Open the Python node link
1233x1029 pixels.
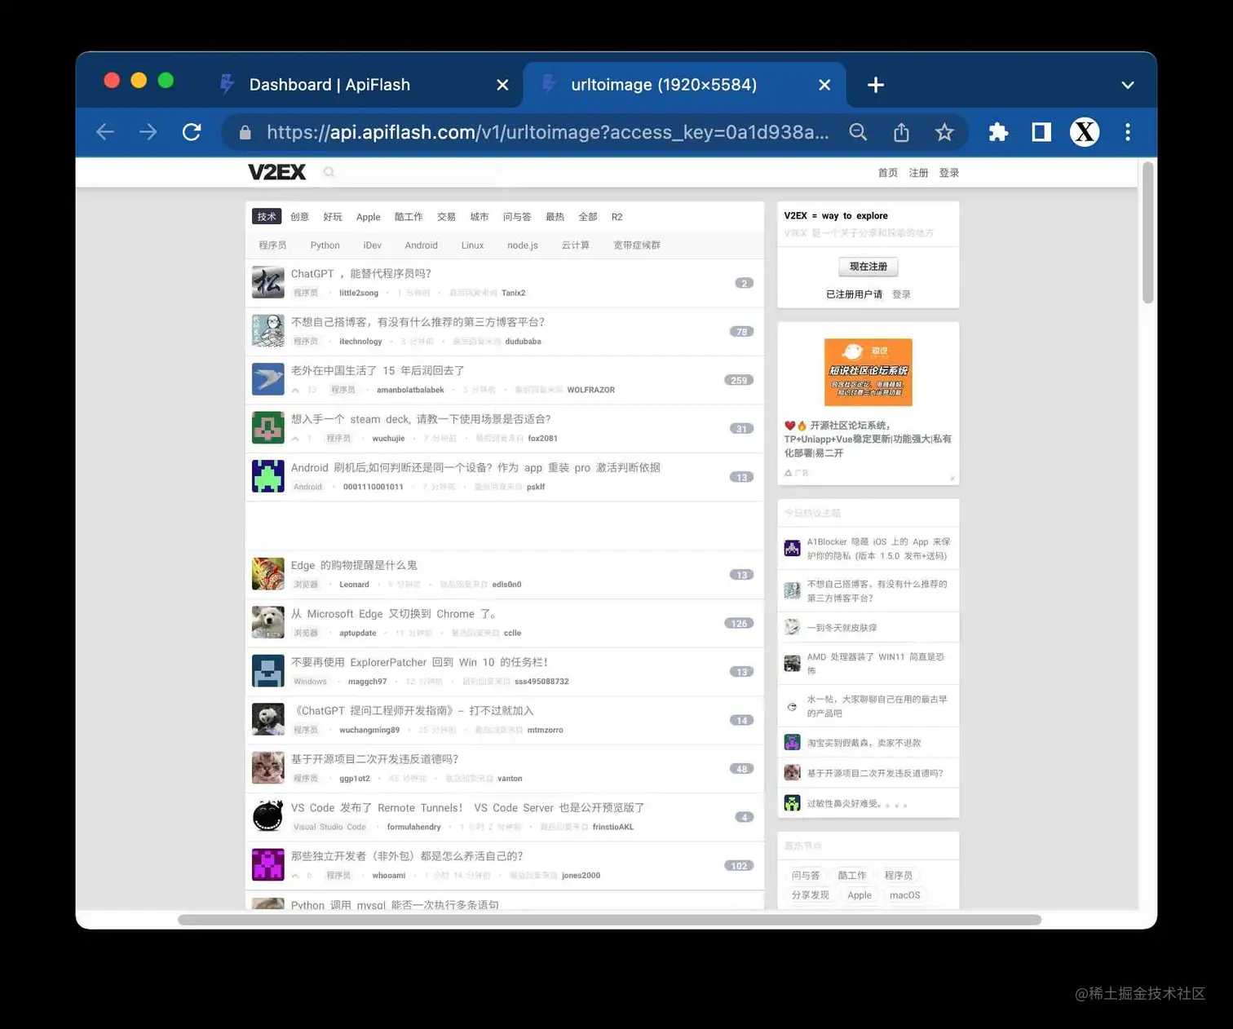tap(325, 245)
